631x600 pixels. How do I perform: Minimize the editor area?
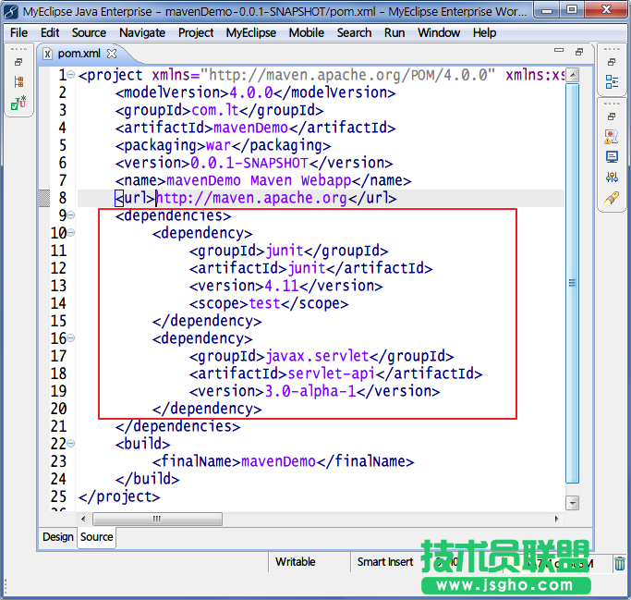(559, 50)
